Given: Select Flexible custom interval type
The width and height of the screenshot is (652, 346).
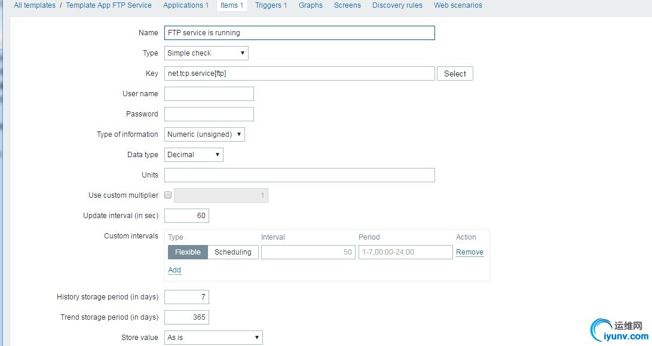Looking at the screenshot, I should point(188,252).
